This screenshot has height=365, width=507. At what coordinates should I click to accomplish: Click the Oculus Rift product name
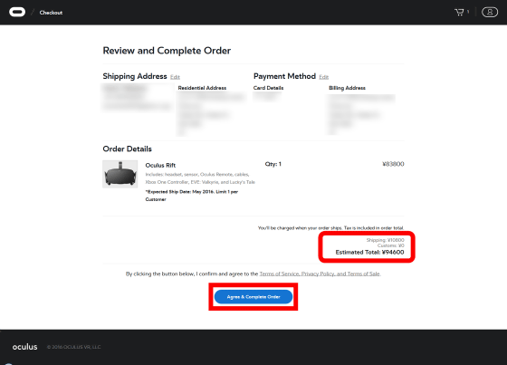click(160, 166)
